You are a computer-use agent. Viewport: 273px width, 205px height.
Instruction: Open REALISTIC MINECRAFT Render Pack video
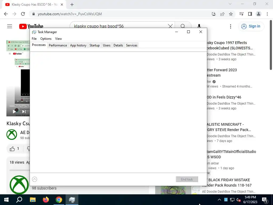(229, 127)
